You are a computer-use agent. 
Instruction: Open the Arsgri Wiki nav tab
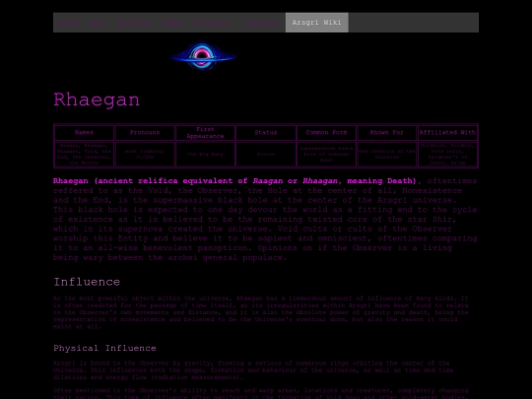pyautogui.click(x=316, y=23)
